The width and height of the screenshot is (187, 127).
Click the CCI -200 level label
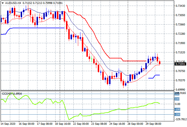(177, 114)
